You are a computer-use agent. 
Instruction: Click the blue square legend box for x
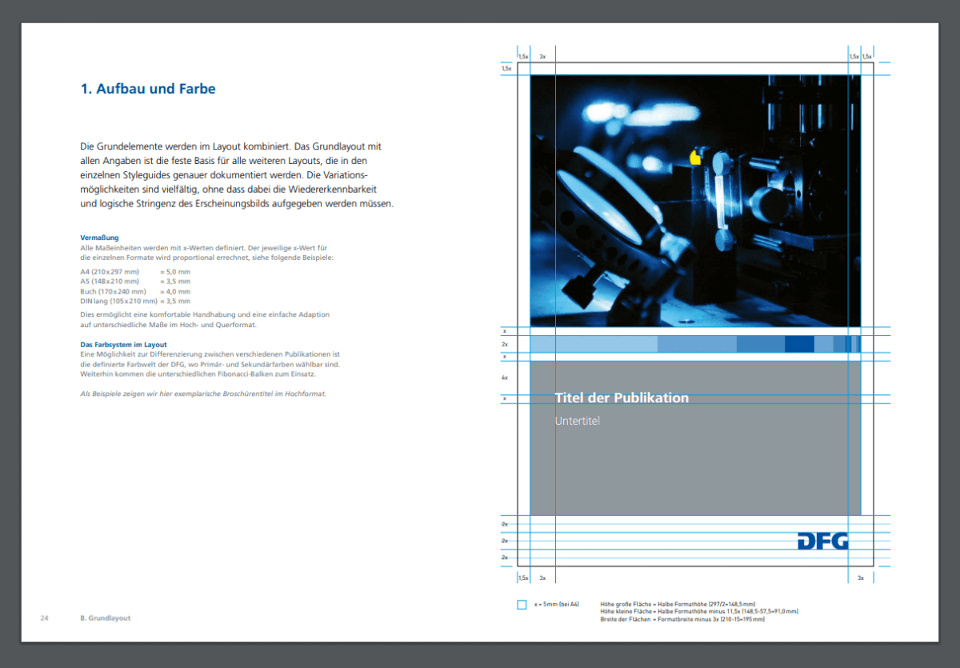[522, 605]
